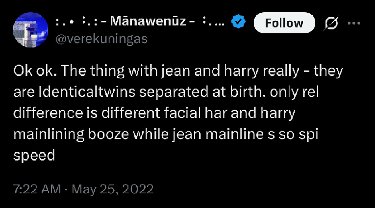
Task: Click the word "really" in the first line
Action: pos(280,71)
